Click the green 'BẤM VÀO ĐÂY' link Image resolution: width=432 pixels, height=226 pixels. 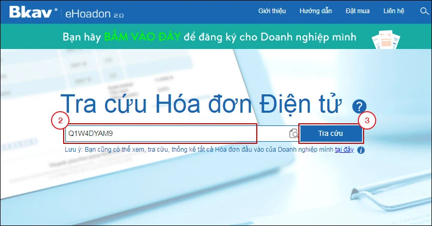(x=143, y=37)
